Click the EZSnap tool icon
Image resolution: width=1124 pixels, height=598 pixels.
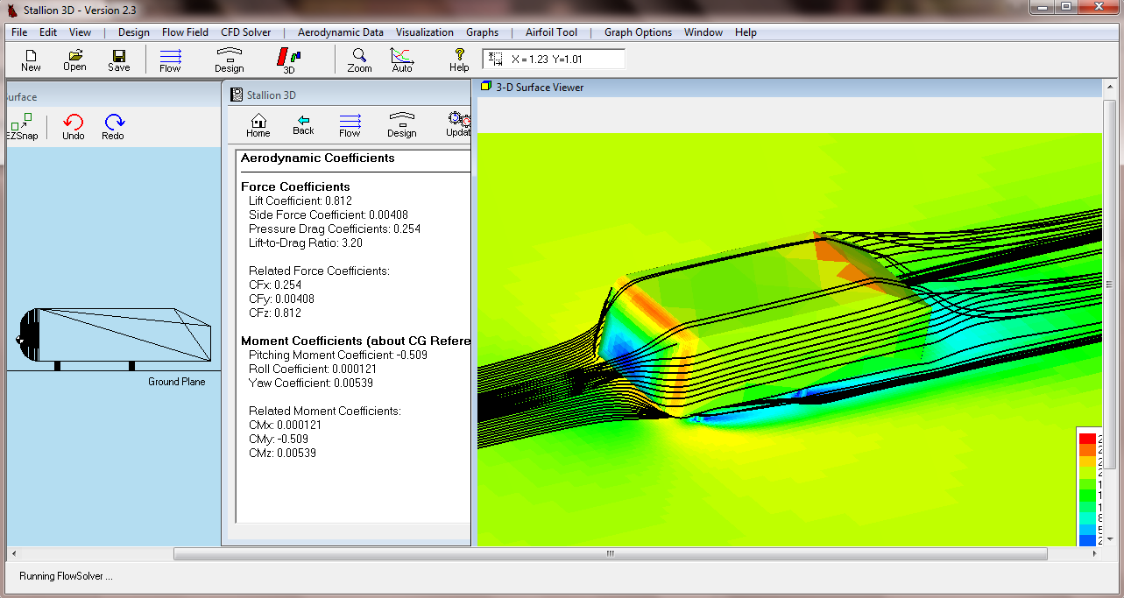point(21,127)
